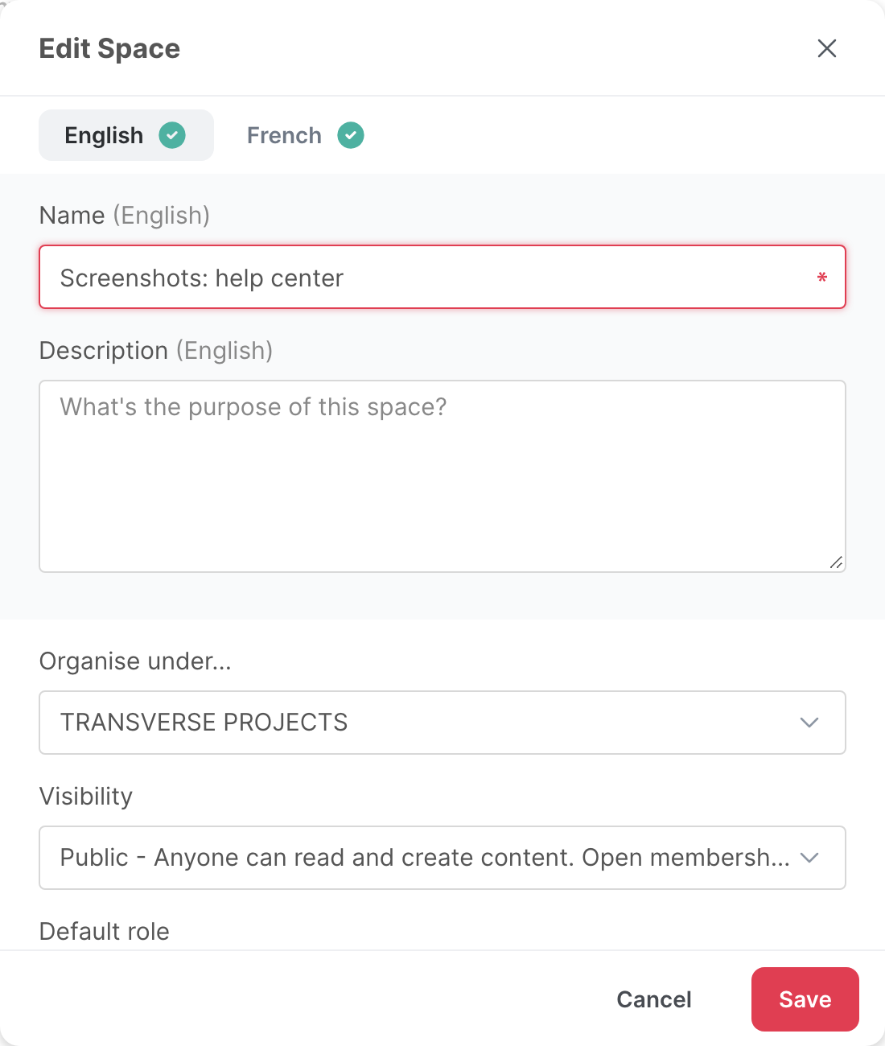Image resolution: width=885 pixels, height=1046 pixels.
Task: Open the TRANSVERSE PROJECTS dropdown
Action: click(442, 723)
